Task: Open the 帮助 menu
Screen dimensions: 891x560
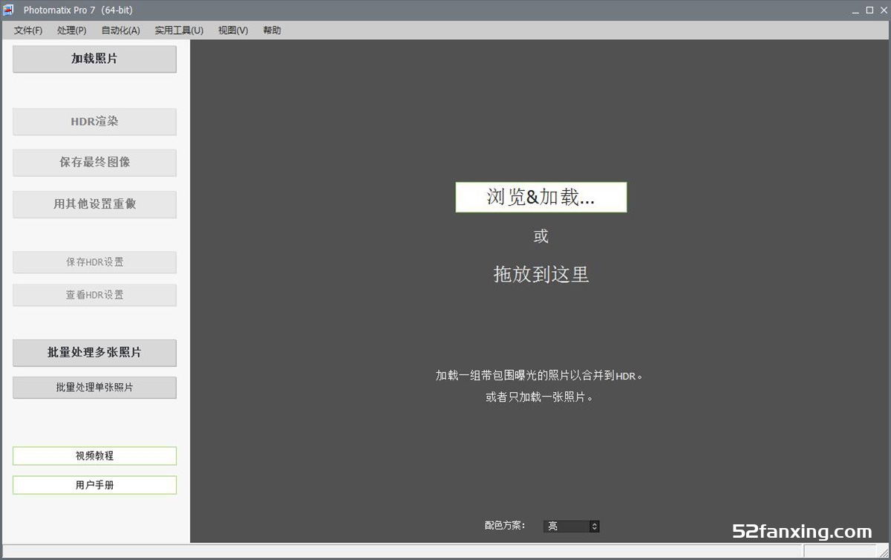Action: pos(272,30)
